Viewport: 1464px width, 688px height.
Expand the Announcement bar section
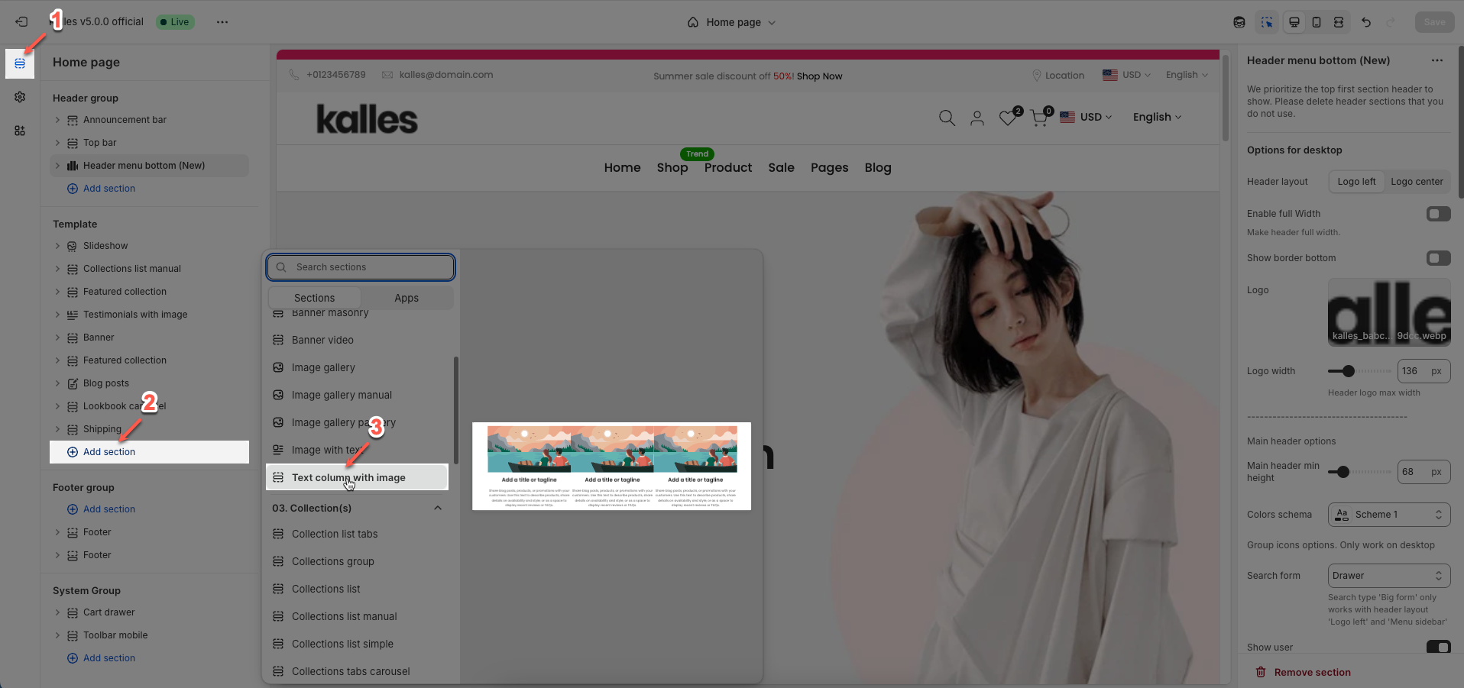[57, 120]
